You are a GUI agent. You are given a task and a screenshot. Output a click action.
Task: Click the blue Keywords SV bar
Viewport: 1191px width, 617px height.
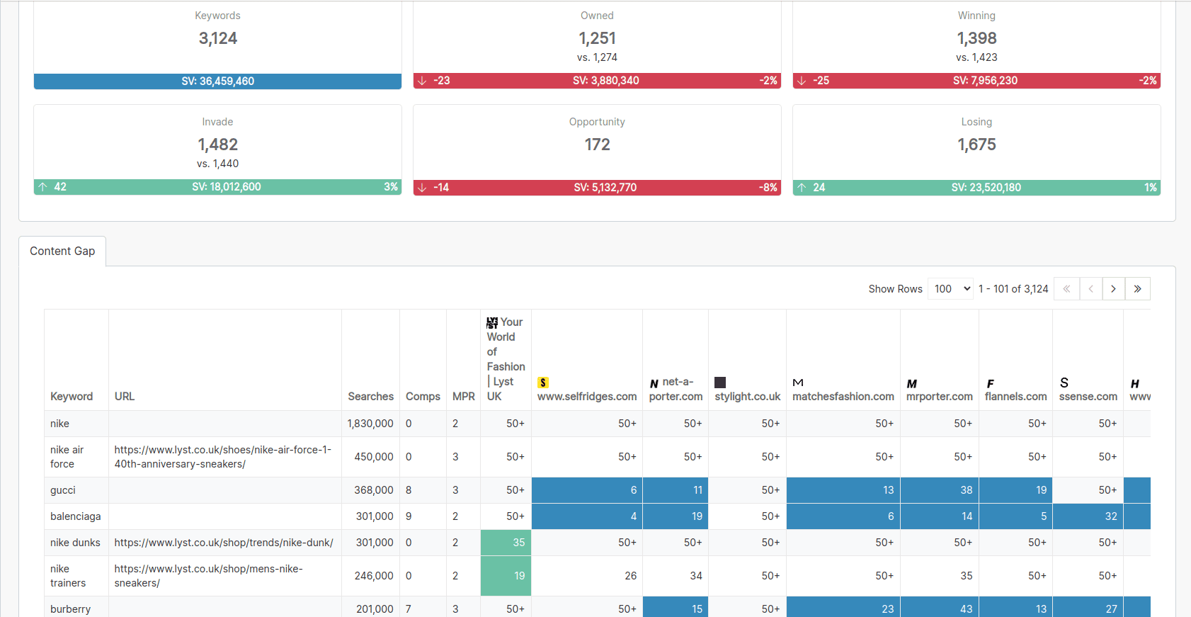point(217,81)
